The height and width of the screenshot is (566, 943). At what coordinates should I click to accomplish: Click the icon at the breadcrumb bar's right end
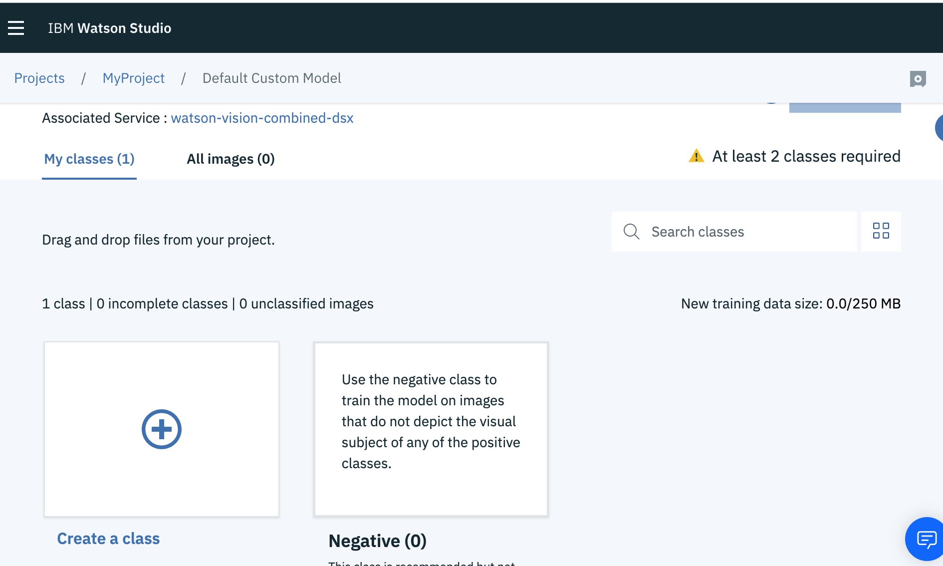[918, 79]
